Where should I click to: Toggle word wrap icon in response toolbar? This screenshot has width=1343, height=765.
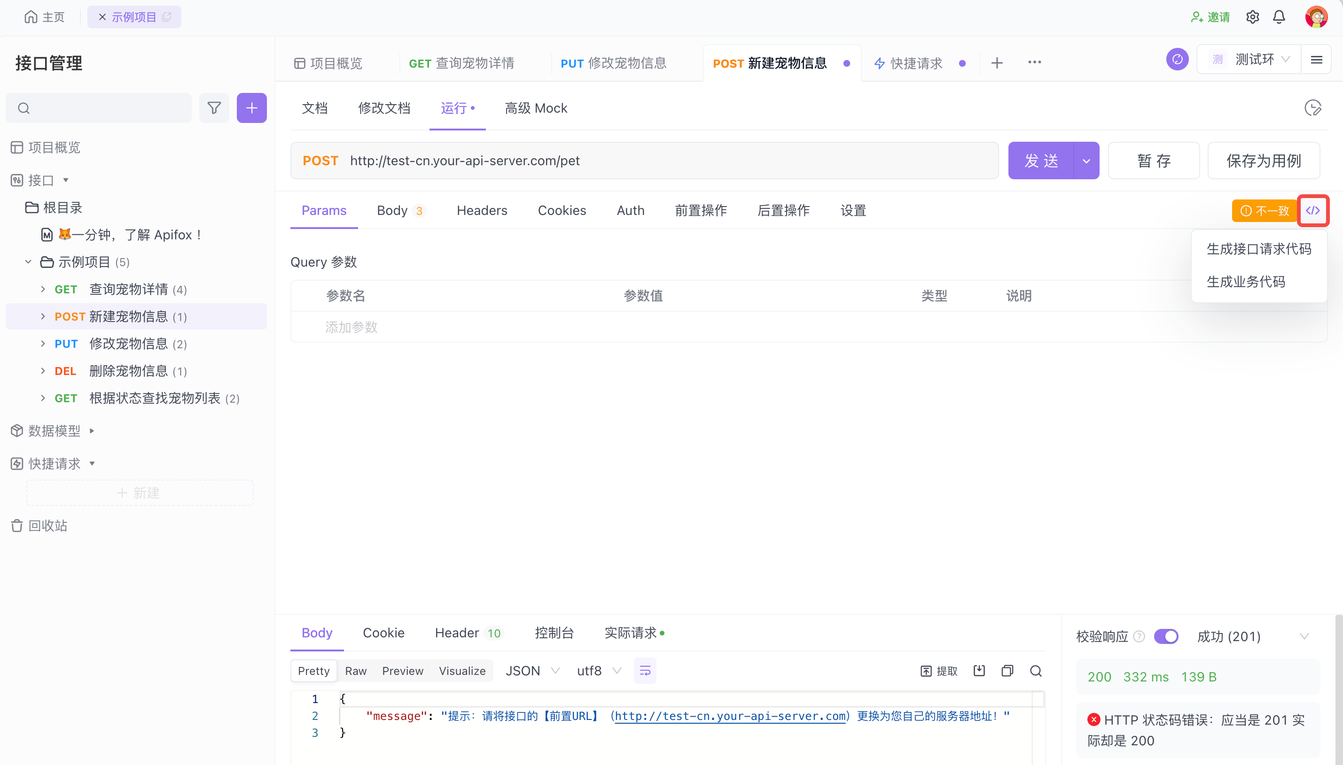pyautogui.click(x=645, y=671)
